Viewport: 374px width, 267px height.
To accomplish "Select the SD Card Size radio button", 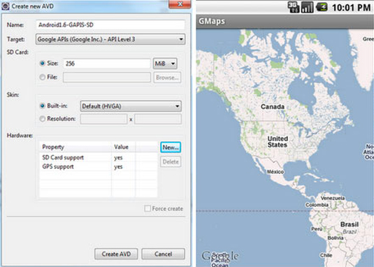I will (x=43, y=64).
